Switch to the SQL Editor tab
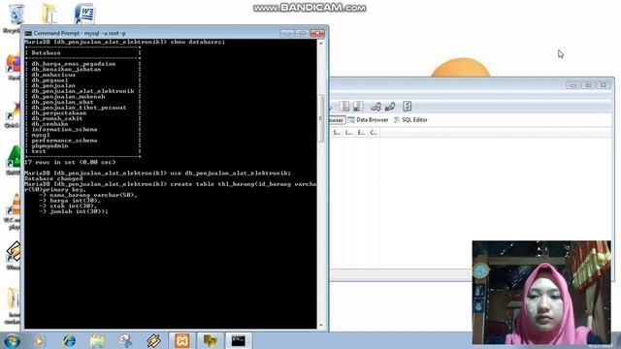This screenshot has width=621, height=349. coord(410,119)
